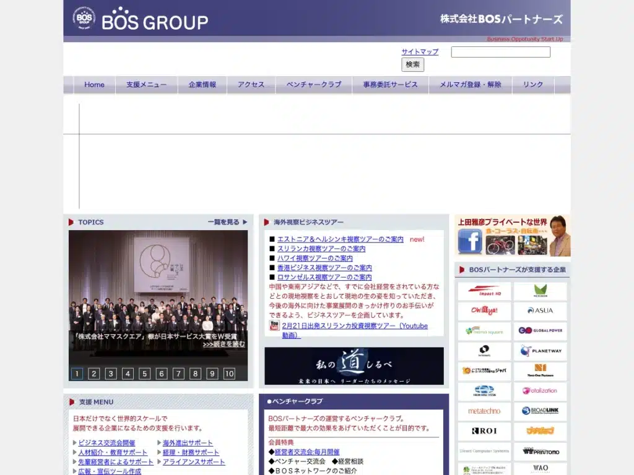Open the Global Power logo
The width and height of the screenshot is (634, 475).
(x=540, y=330)
